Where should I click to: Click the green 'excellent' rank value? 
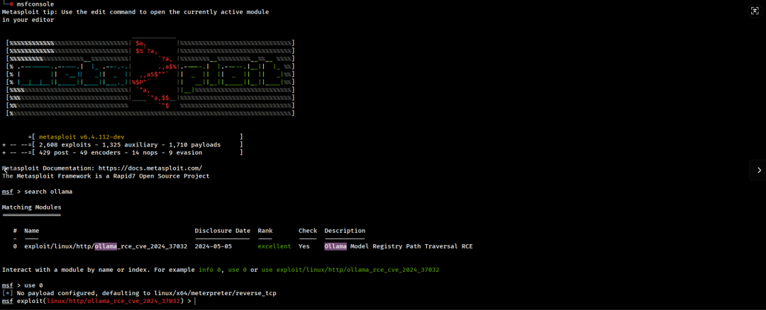(x=274, y=246)
